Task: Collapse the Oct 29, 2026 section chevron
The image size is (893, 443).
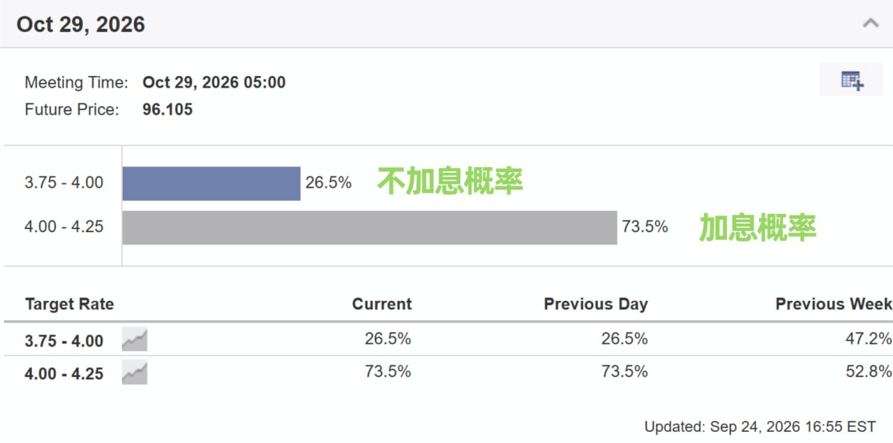Action: [870, 23]
